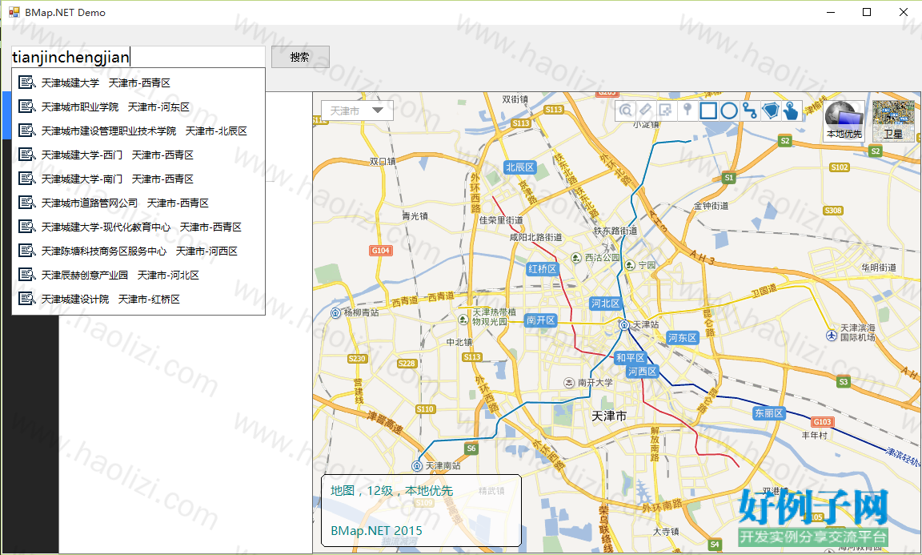Screen dimensions: 922x555
Task: Click the 搜索 search button
Action: click(x=300, y=57)
